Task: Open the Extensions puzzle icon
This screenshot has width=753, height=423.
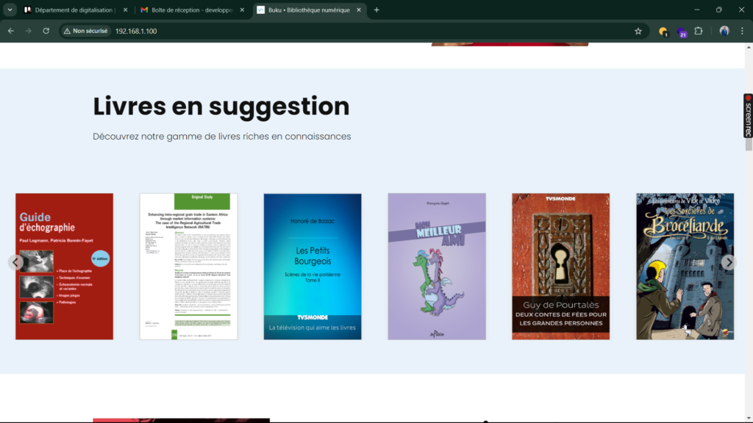Action: pos(699,31)
